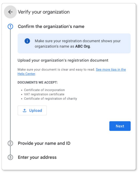Select 'Confirm the organization's name' step heading
Viewport: 139px width, 175px height.
(x=51, y=26)
